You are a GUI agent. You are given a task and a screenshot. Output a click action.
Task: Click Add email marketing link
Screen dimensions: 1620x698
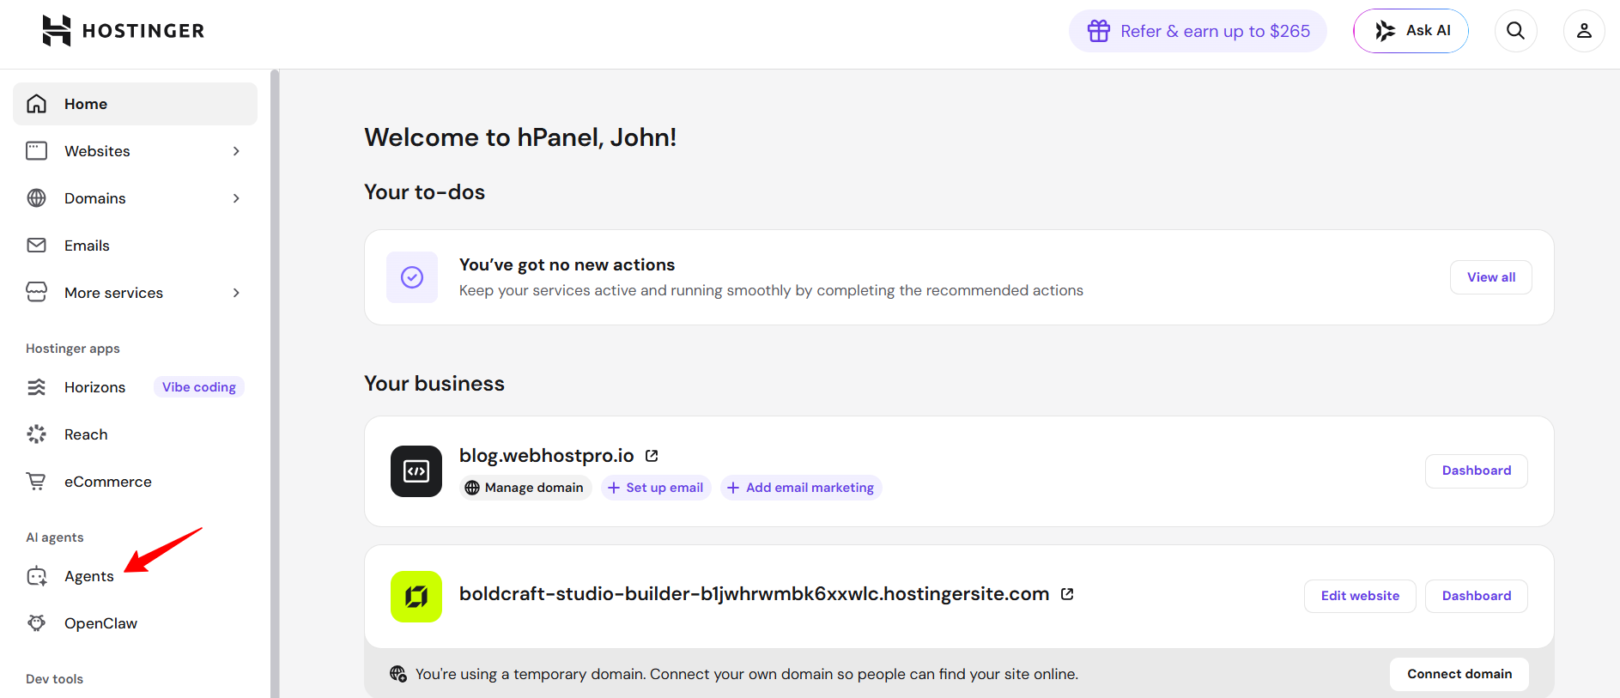[801, 488]
